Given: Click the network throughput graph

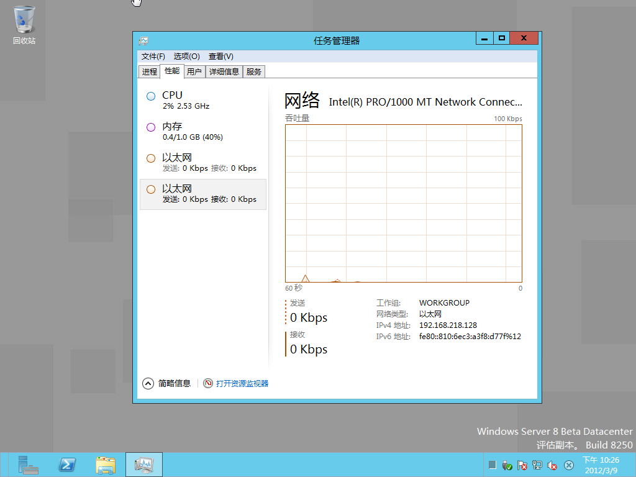Looking at the screenshot, I should [x=404, y=203].
